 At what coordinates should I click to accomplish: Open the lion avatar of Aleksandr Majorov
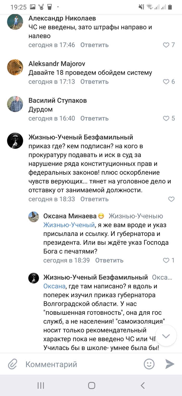point(15,67)
